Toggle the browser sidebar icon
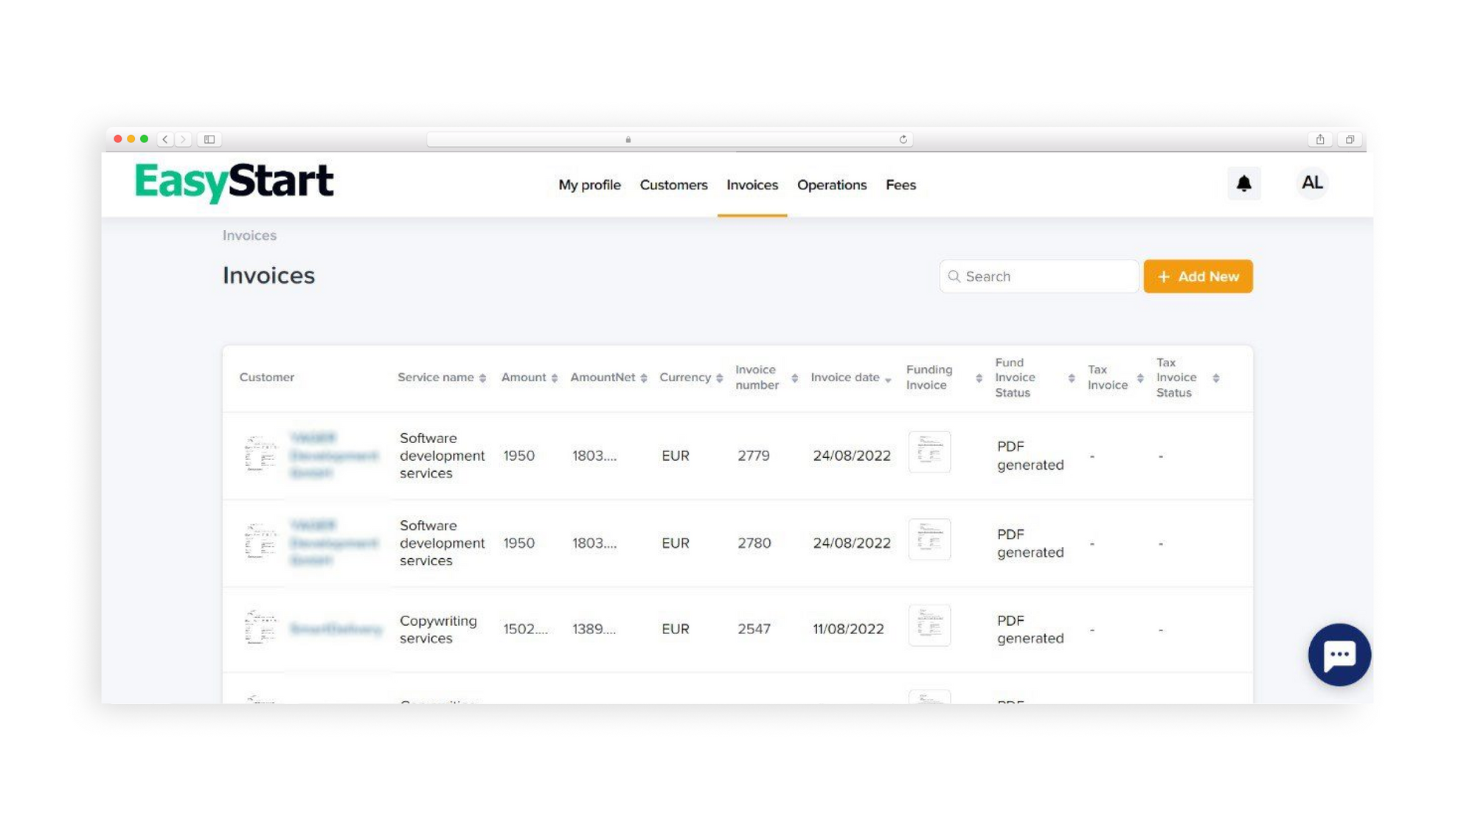Image resolution: width=1475 pixels, height=831 pixels. coord(209,139)
